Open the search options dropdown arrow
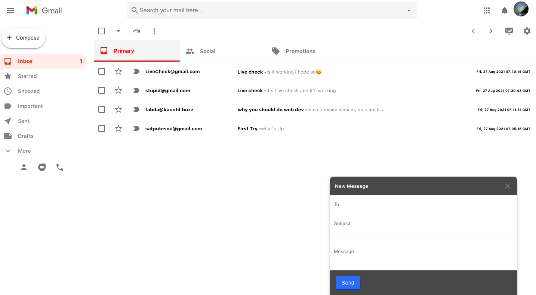 [409, 10]
